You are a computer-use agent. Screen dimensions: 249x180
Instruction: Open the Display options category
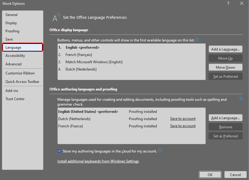click(x=23, y=23)
